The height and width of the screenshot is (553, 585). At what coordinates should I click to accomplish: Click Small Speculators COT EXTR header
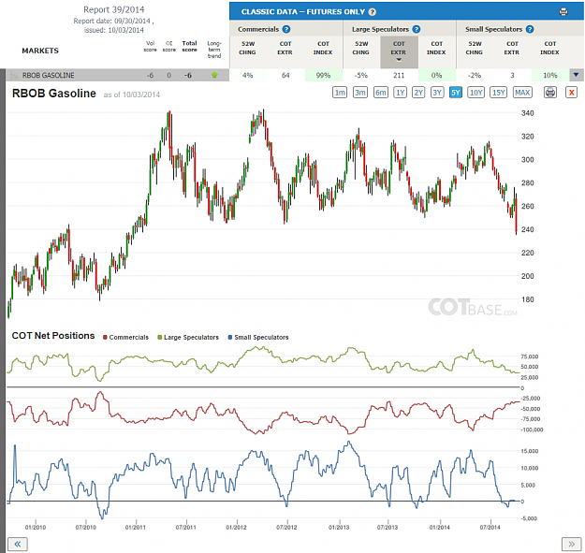click(x=512, y=48)
